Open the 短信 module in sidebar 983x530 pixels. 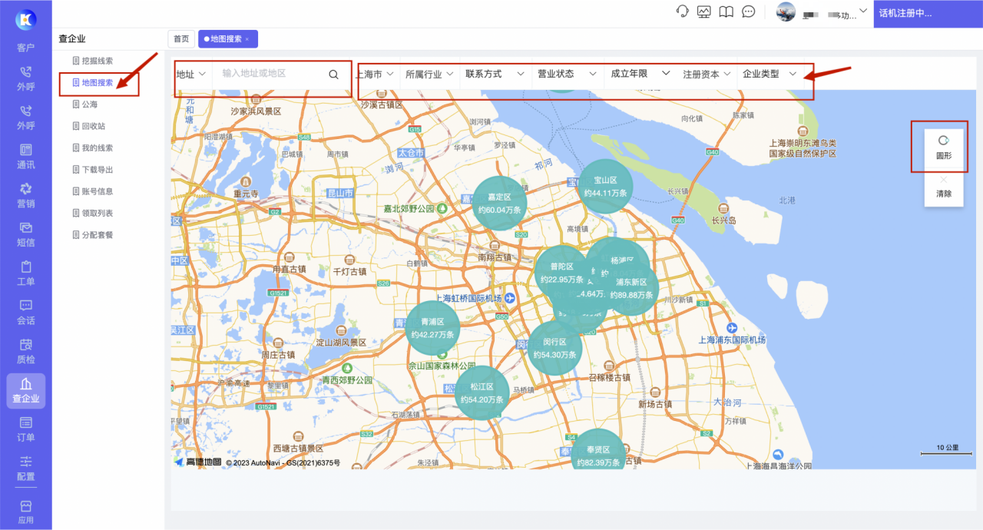click(25, 234)
